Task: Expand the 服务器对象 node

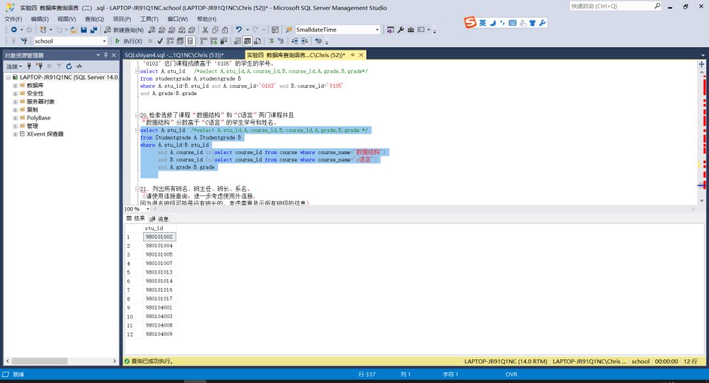Action: coord(15,102)
